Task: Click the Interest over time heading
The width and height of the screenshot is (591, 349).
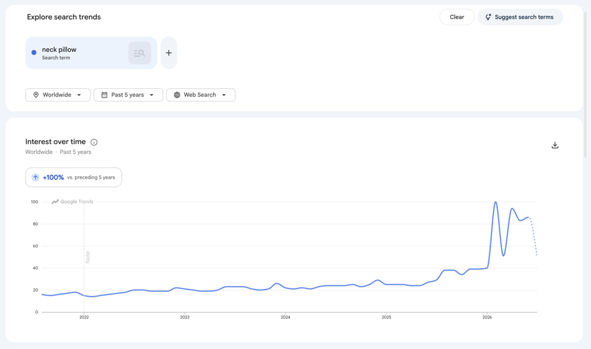Action: [x=55, y=142]
